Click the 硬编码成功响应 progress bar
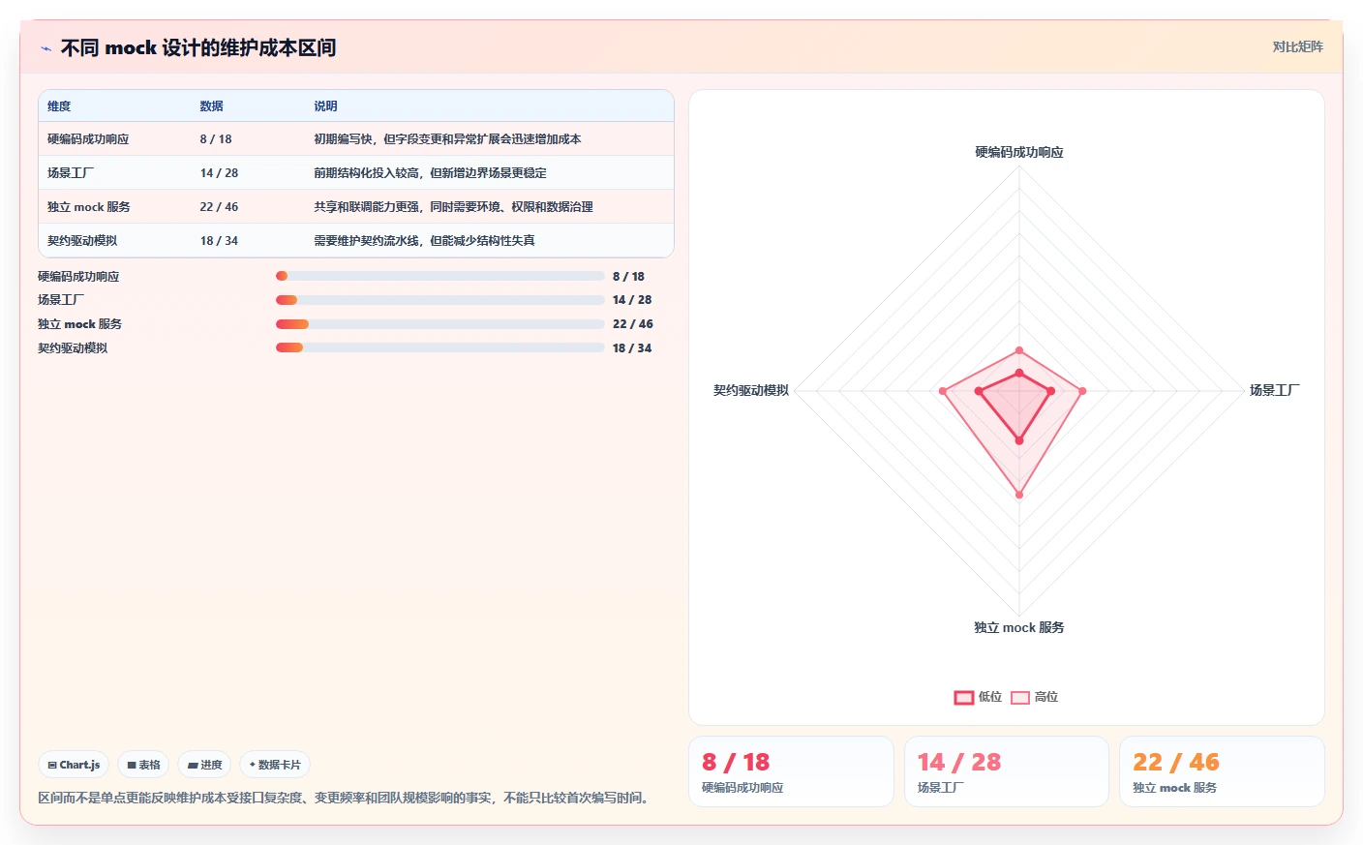 (440, 276)
